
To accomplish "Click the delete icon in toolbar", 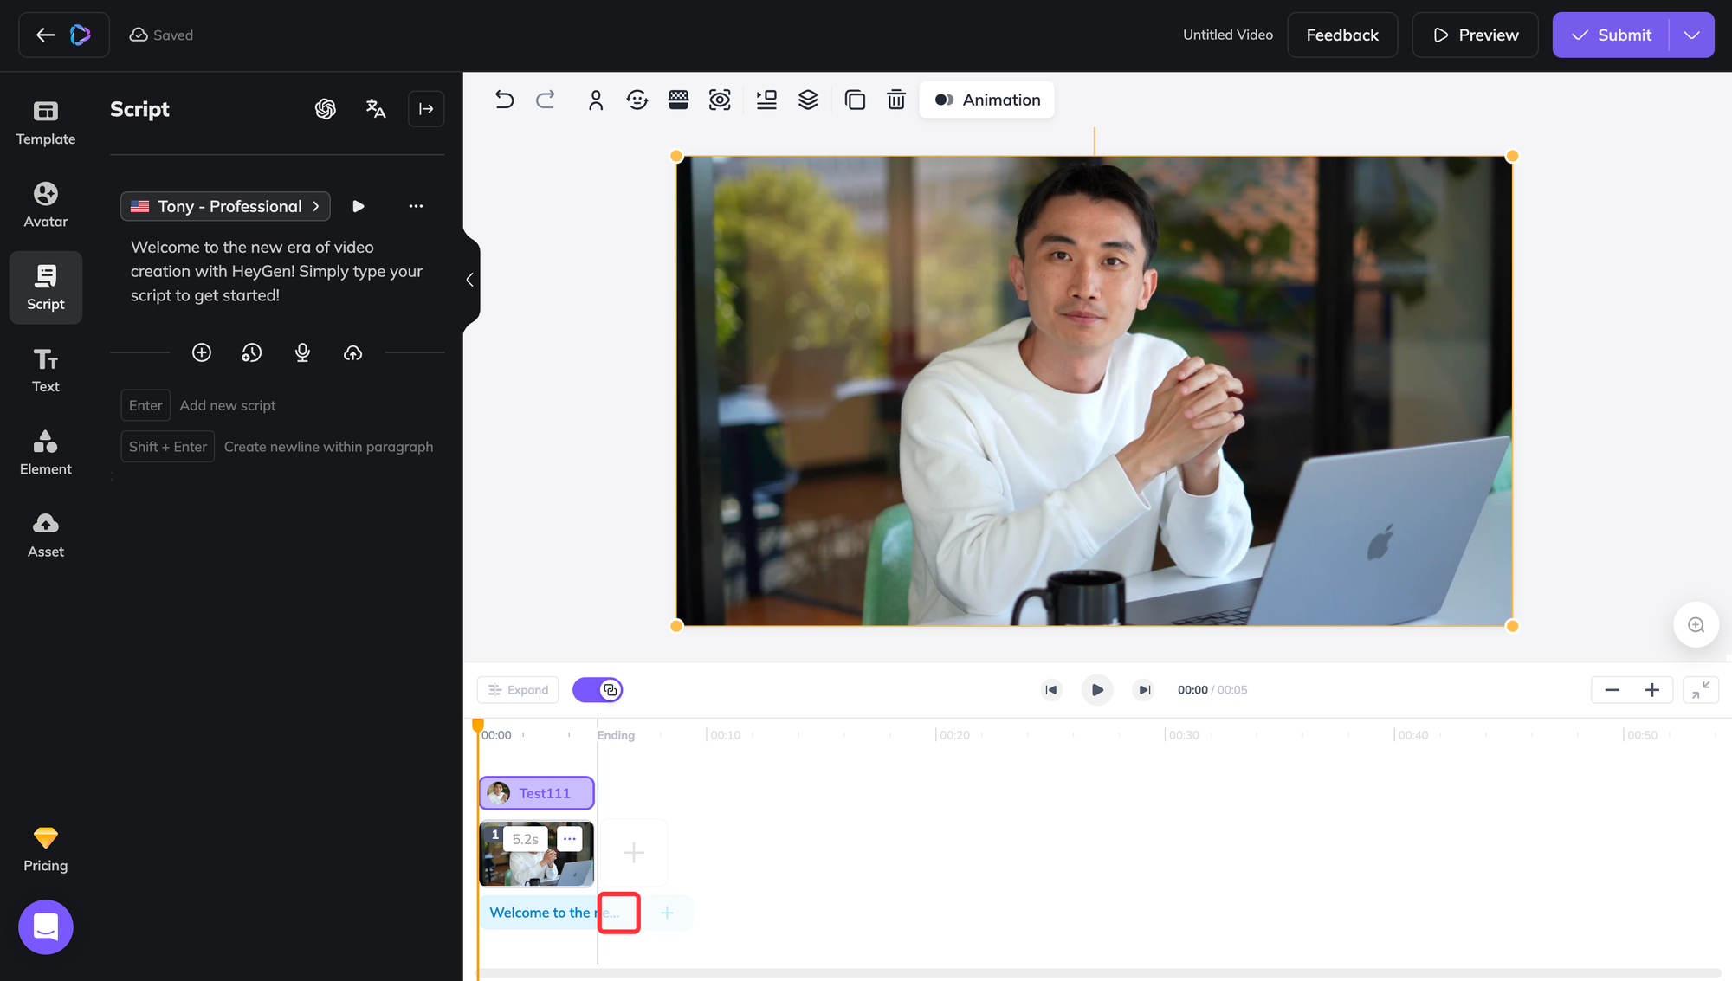I will click(x=897, y=99).
